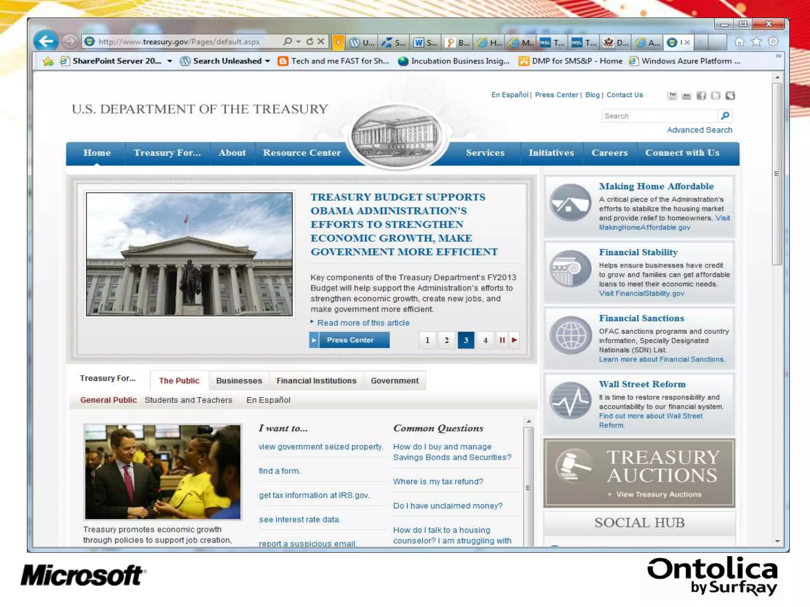Image resolution: width=810 pixels, height=607 pixels.
Task: Pause the news slideshow
Action: [x=502, y=340]
